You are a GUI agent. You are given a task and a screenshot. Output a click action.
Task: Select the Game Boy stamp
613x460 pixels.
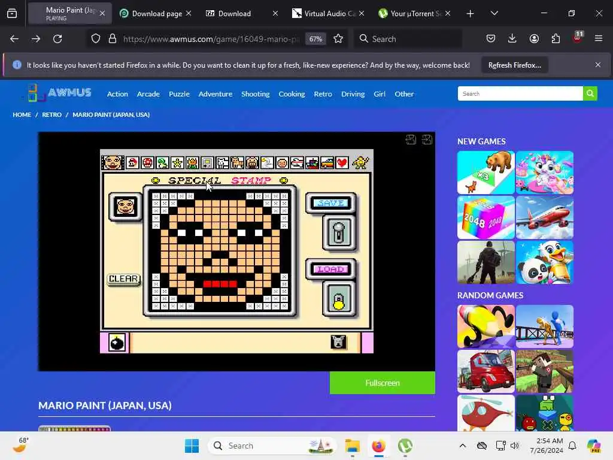point(207,162)
